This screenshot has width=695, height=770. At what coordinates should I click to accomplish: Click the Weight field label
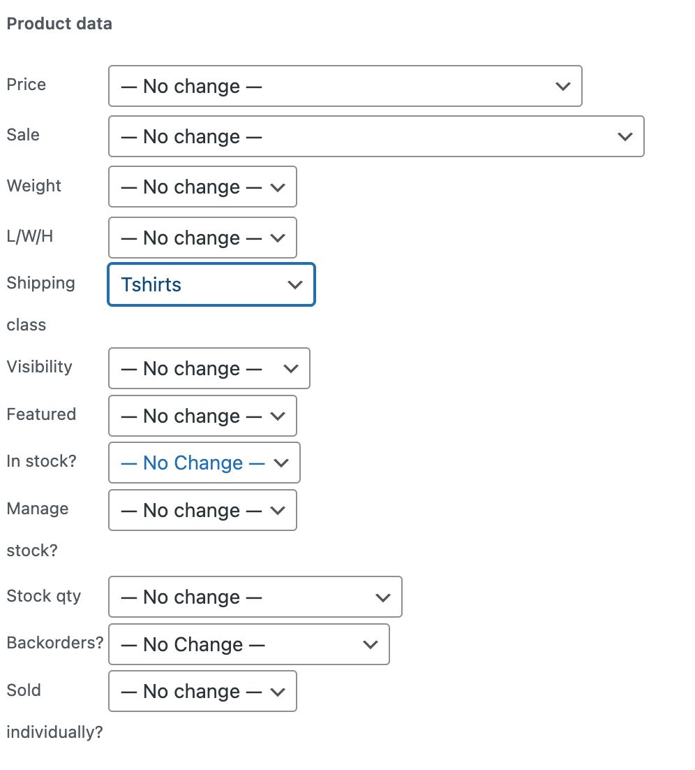pos(34,186)
